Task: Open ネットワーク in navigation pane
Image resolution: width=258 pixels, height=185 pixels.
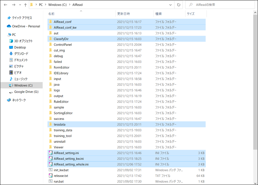Action: coord(16,100)
